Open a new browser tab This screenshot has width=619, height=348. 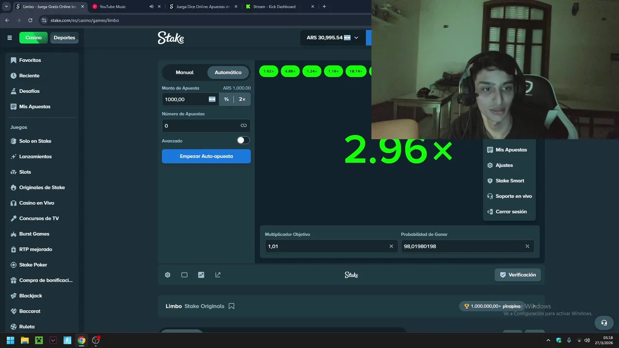tap(324, 7)
